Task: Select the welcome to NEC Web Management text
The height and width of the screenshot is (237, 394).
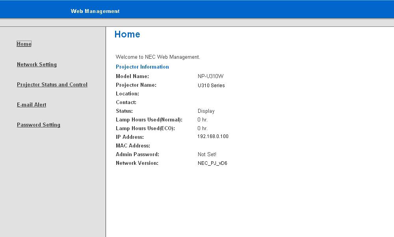Action: pyautogui.click(x=158, y=57)
